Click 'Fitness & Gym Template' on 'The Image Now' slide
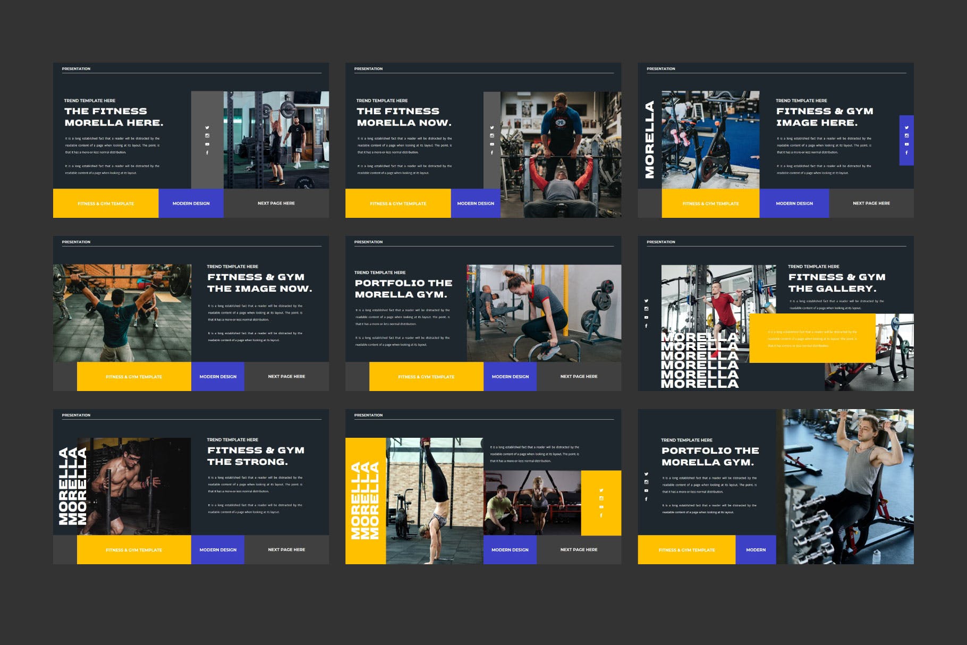The image size is (967, 645). point(134,377)
